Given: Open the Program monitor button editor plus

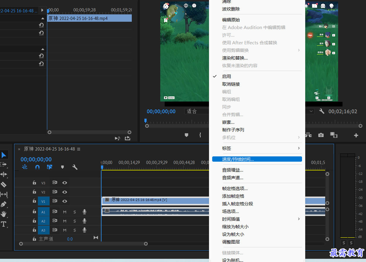Looking at the screenshot, I should coord(356,135).
